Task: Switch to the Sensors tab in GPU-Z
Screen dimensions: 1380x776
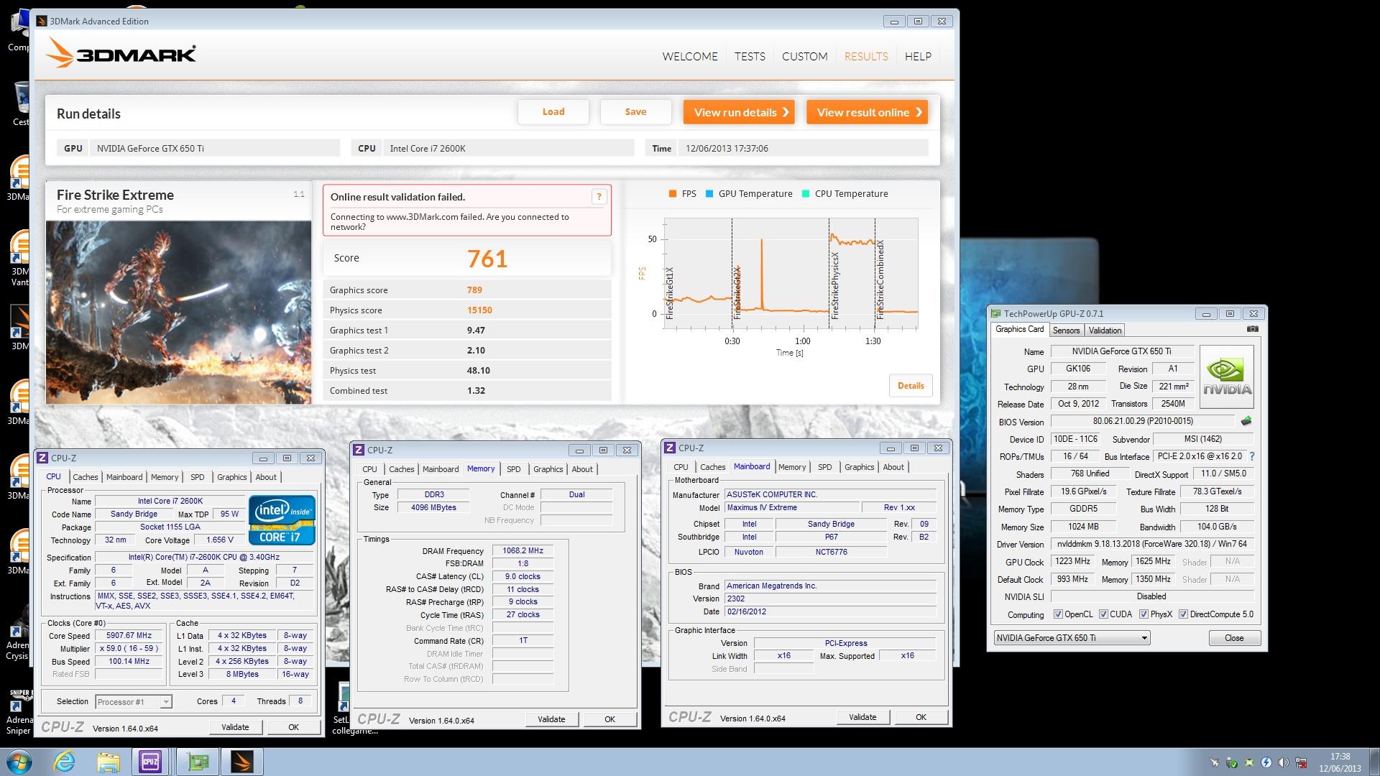Action: (1066, 331)
